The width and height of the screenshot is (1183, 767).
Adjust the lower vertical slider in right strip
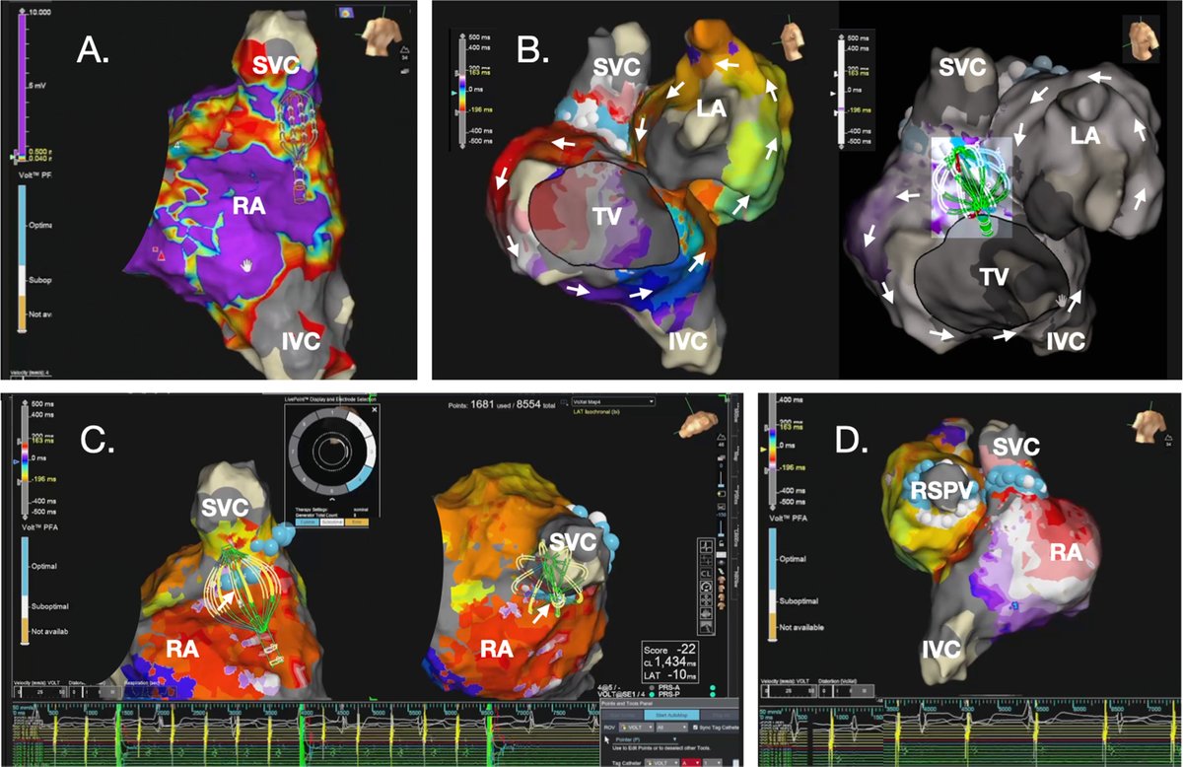click(722, 527)
